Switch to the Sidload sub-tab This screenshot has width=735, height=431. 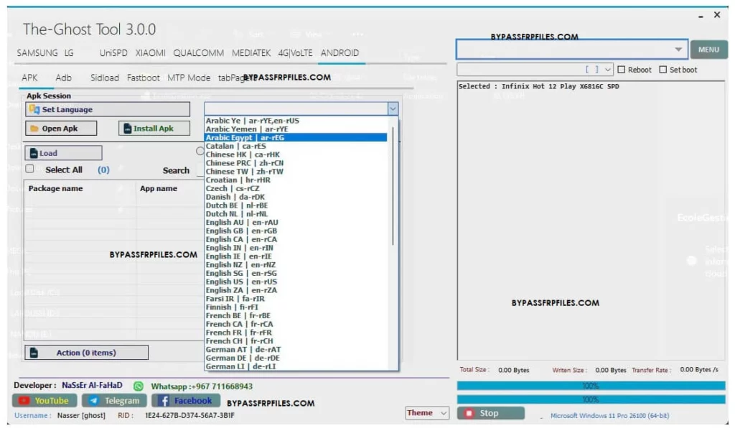click(105, 78)
